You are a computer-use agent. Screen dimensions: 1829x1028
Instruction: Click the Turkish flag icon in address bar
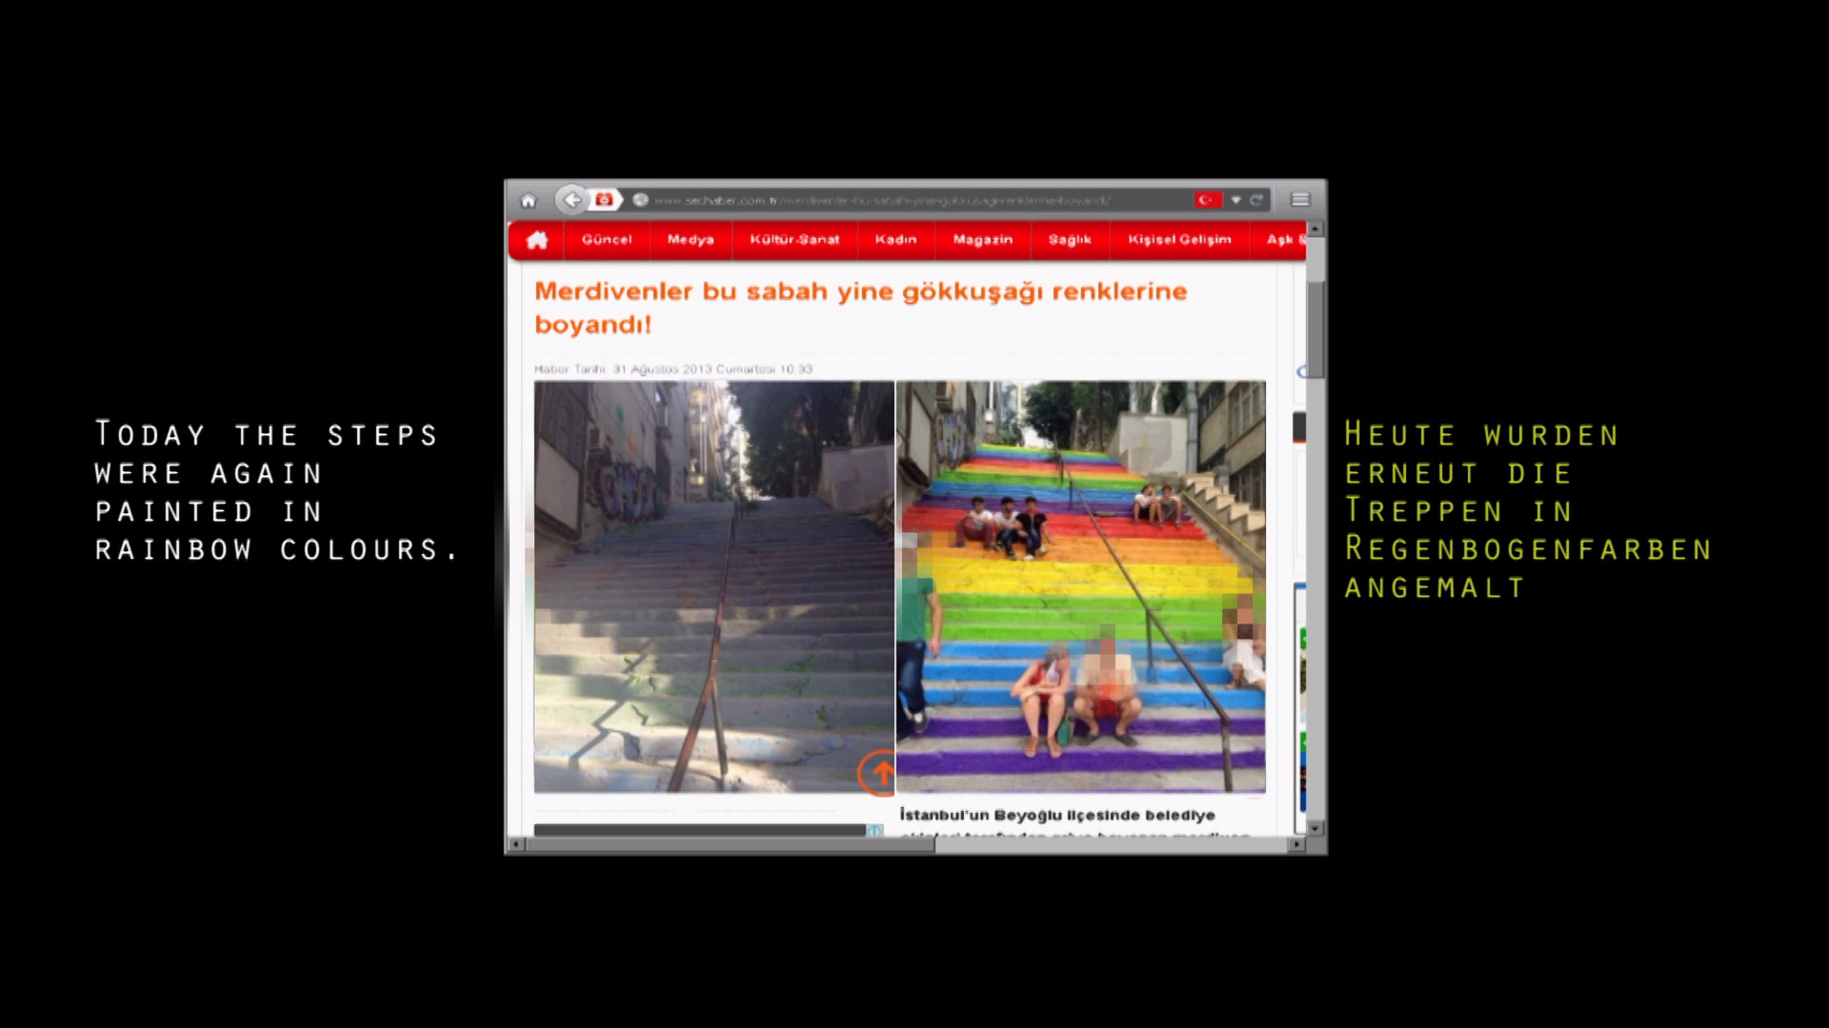point(1207,200)
